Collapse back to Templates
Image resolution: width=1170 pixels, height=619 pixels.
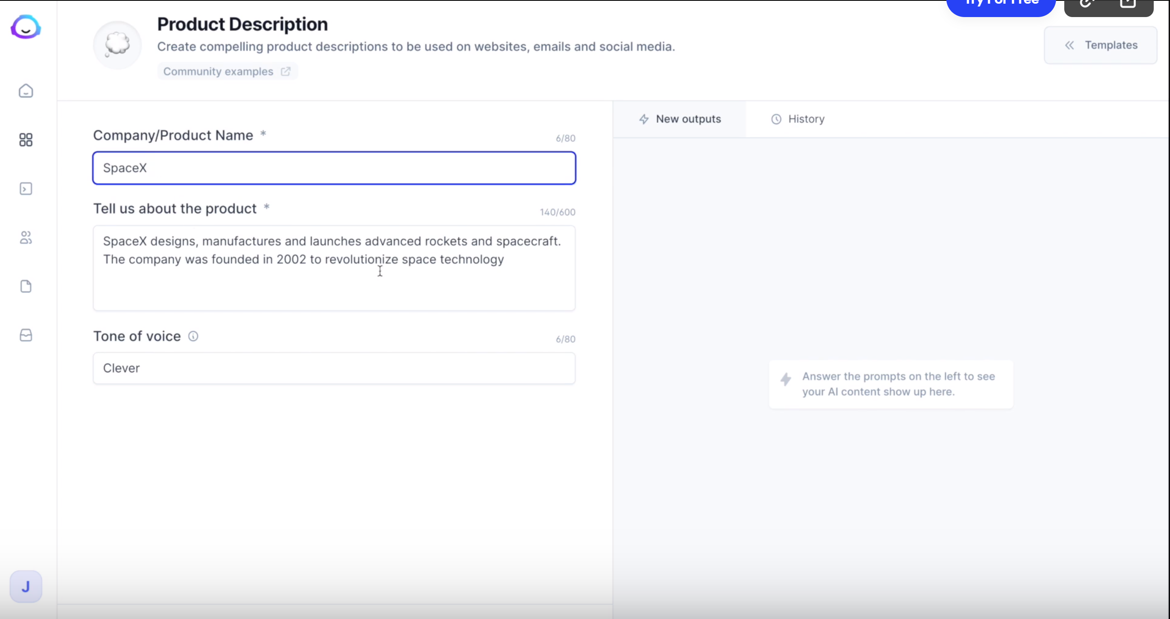[x=1100, y=45]
